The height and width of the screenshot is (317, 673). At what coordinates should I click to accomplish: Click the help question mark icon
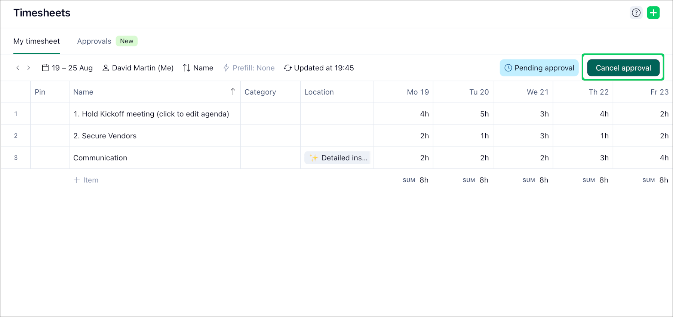636,13
